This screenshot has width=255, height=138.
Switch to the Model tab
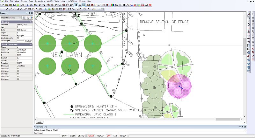40,122
